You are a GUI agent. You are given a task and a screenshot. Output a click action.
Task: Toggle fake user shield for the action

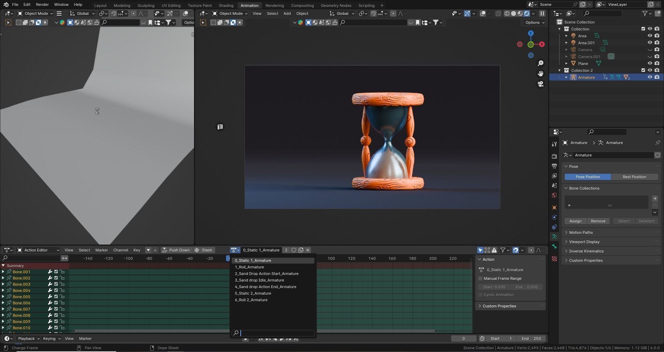(294, 250)
